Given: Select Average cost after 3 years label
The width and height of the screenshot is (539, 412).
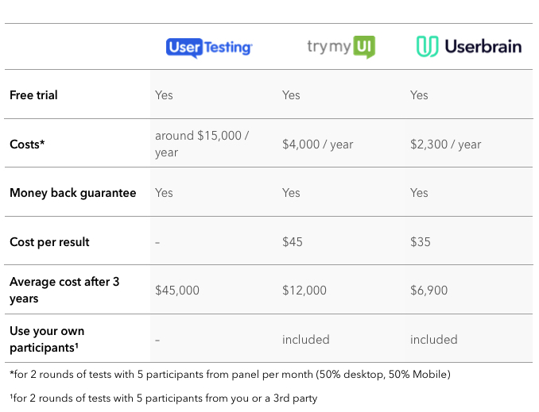Looking at the screenshot, I should [64, 290].
